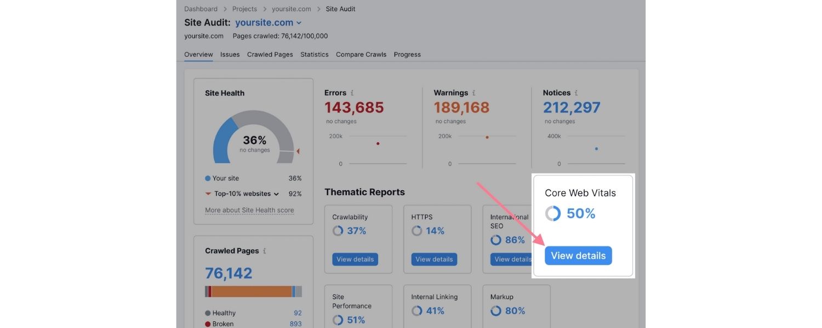Viewport: 822px width, 328px height.
Task: Open the Top-10% websites comparison dropdown
Action: tap(276, 194)
